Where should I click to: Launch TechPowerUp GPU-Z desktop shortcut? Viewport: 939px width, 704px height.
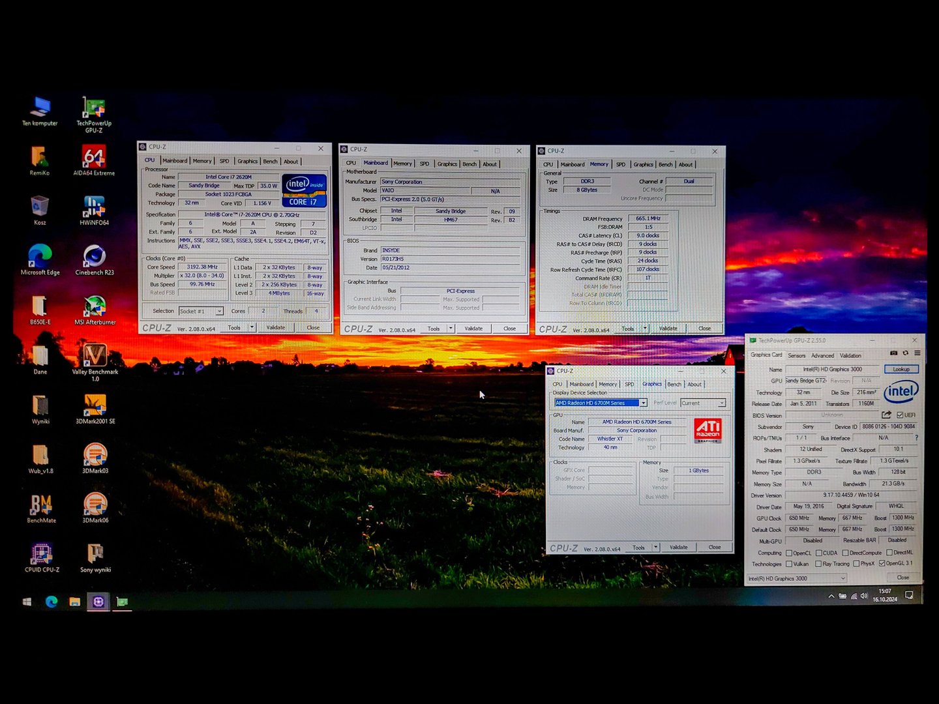pos(94,114)
